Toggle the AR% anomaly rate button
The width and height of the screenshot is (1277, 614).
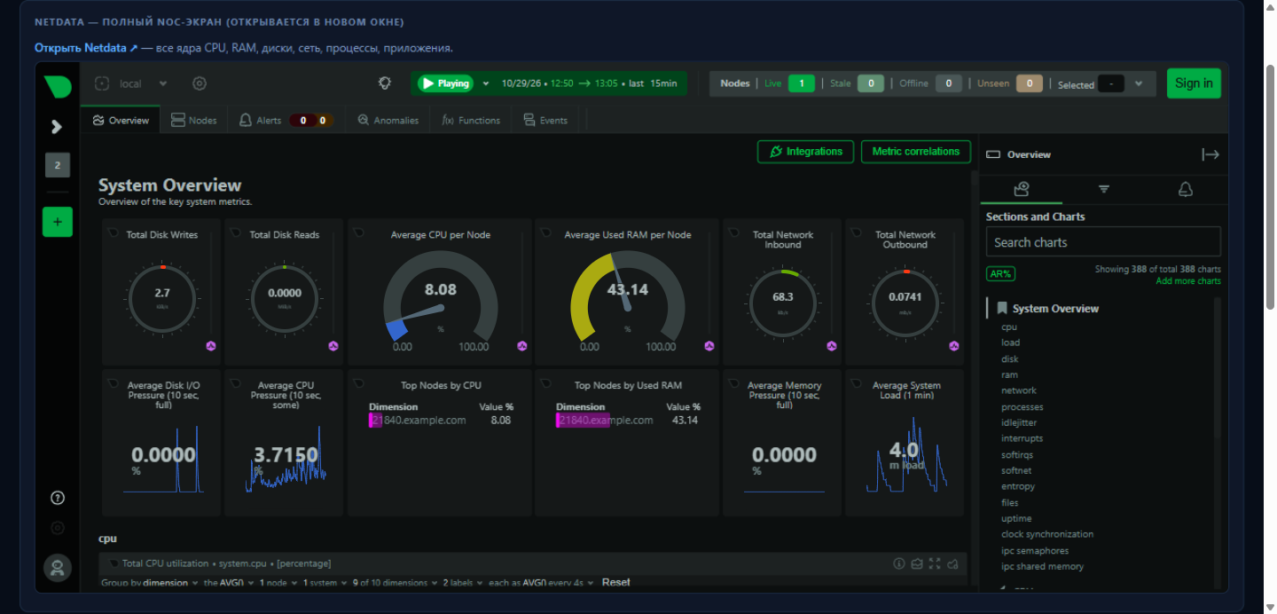[1001, 274]
